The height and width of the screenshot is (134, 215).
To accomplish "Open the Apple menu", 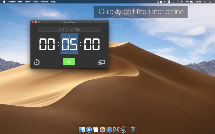I will coord(4,2).
